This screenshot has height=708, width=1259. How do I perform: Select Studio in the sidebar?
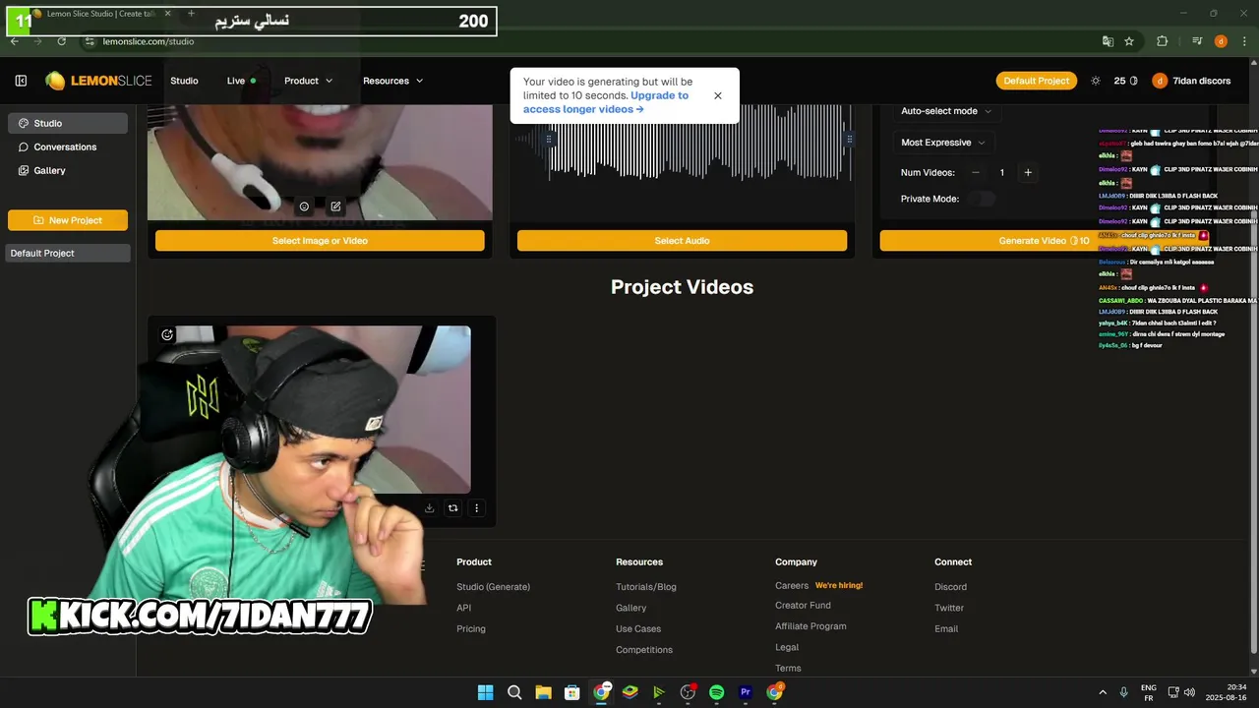[x=68, y=123]
